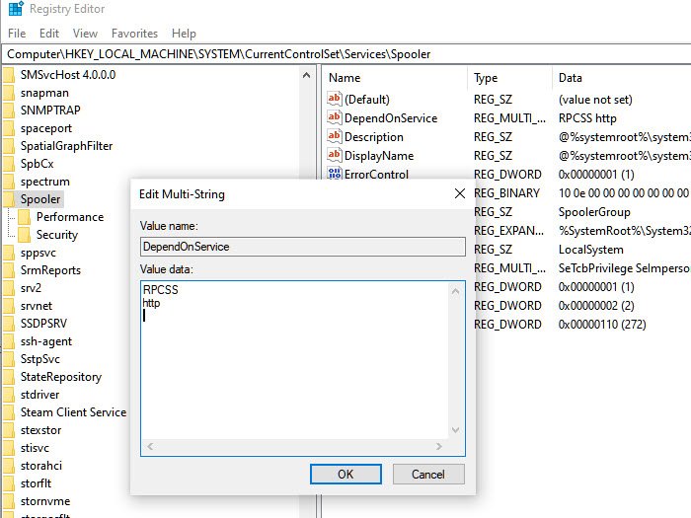This screenshot has width=691, height=518.
Task: Click the registry path address bar
Action: 345,54
